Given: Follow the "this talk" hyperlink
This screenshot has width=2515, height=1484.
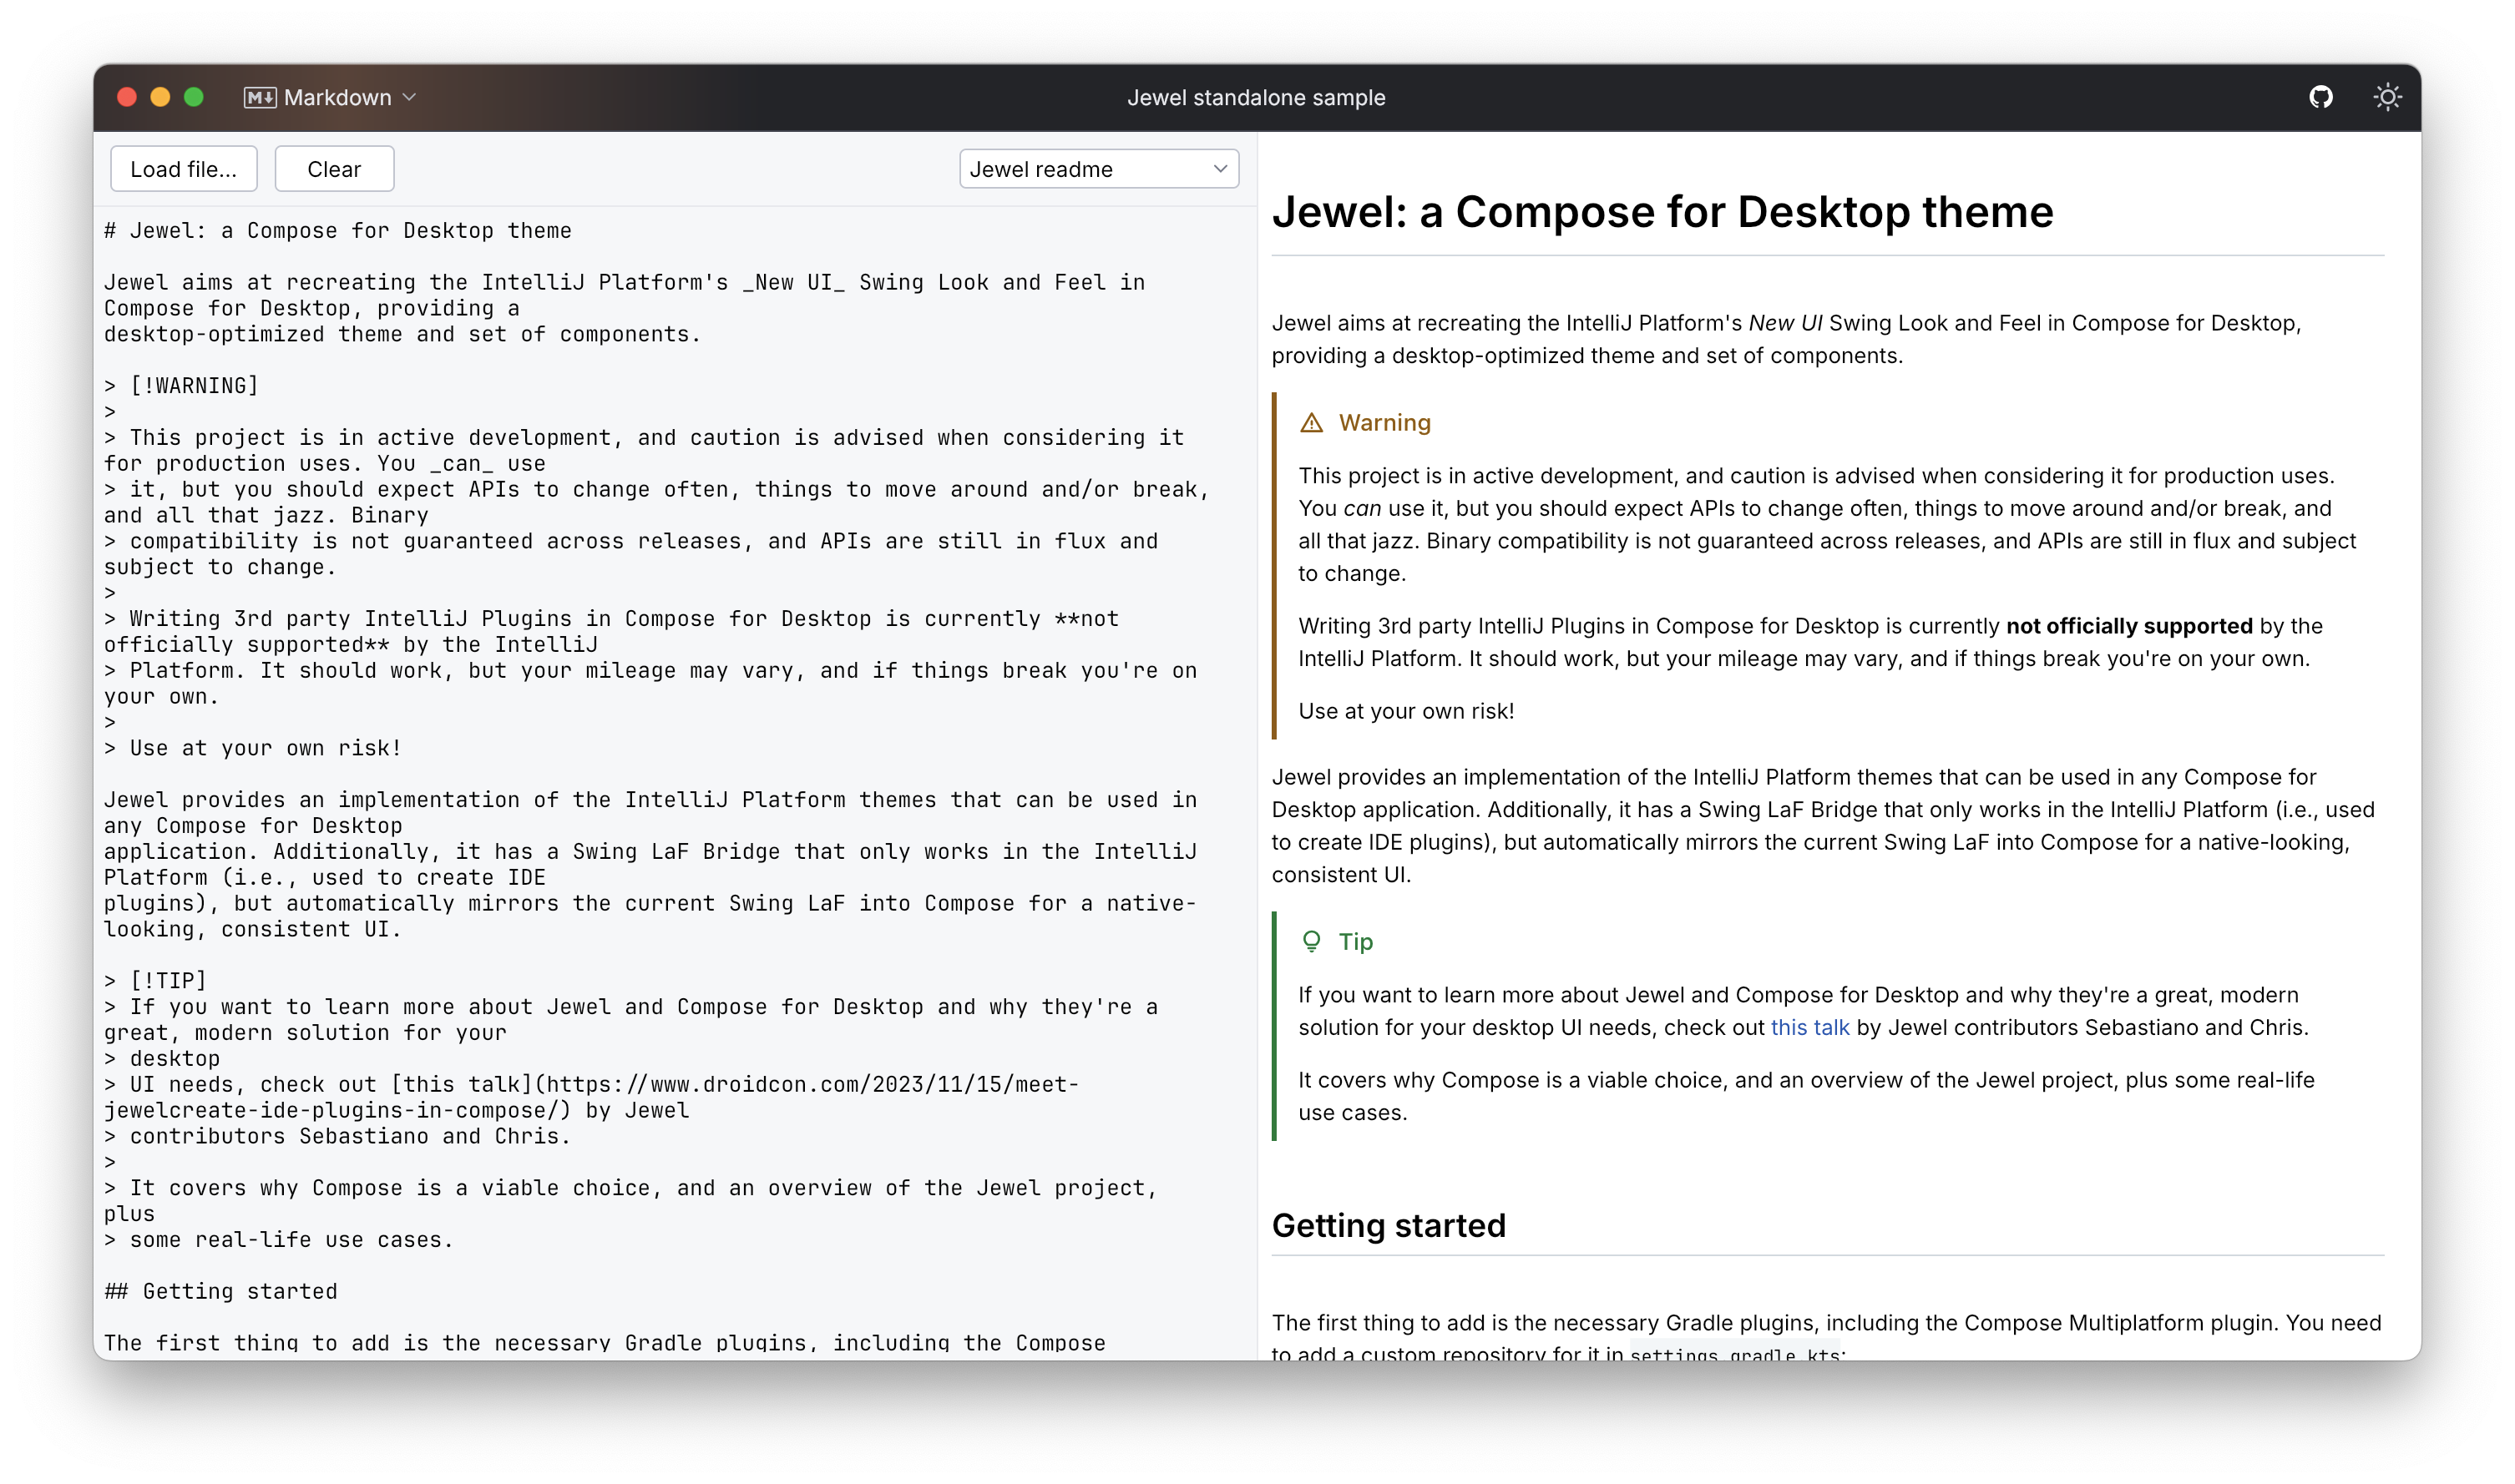Looking at the screenshot, I should coord(1809,1027).
